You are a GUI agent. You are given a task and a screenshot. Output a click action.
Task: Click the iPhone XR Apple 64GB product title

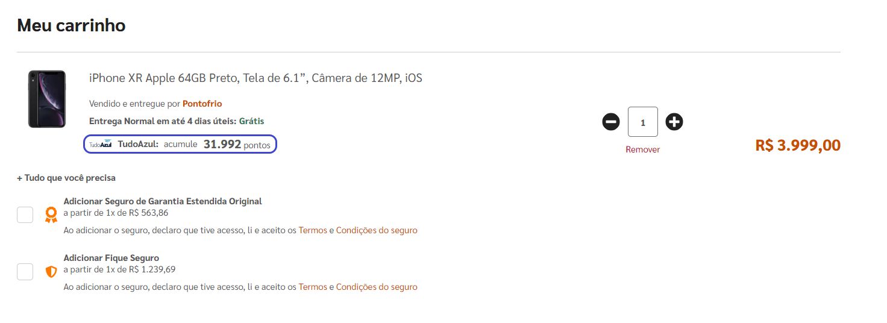255,78
